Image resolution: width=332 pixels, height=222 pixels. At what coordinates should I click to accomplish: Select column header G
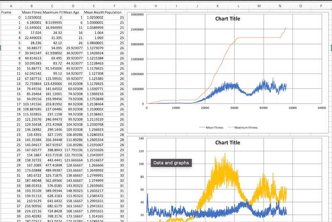pyautogui.click(x=135, y=6)
